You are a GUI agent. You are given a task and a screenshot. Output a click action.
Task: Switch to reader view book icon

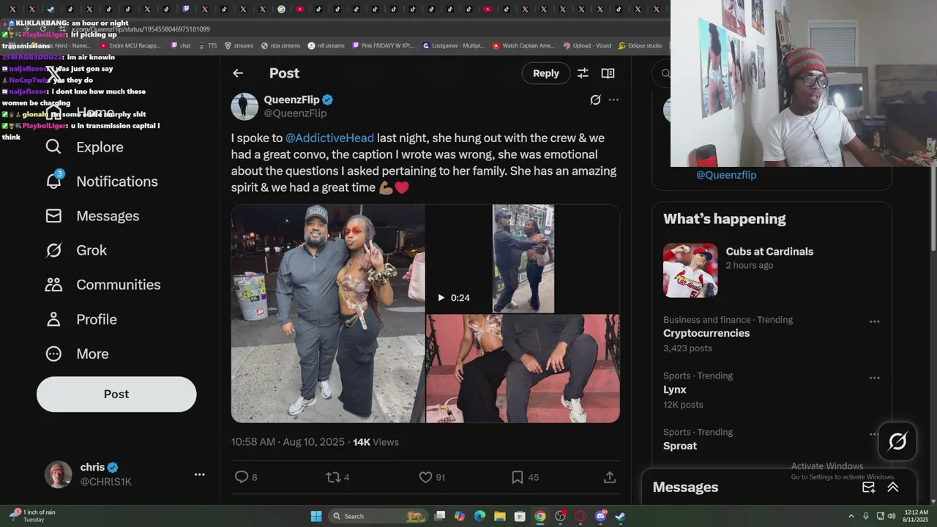[x=608, y=73]
